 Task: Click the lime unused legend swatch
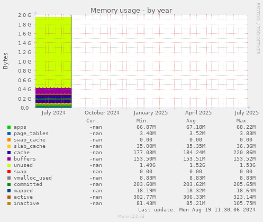coord(9,165)
